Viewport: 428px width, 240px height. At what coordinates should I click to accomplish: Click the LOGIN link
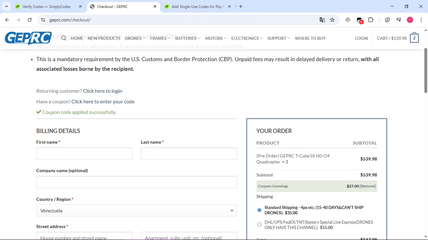(x=361, y=38)
